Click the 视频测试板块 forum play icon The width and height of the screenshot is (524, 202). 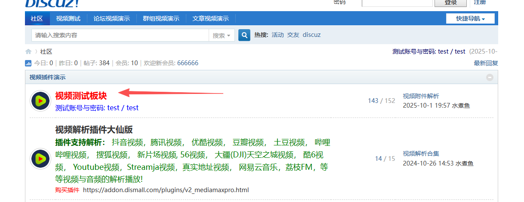(x=40, y=101)
